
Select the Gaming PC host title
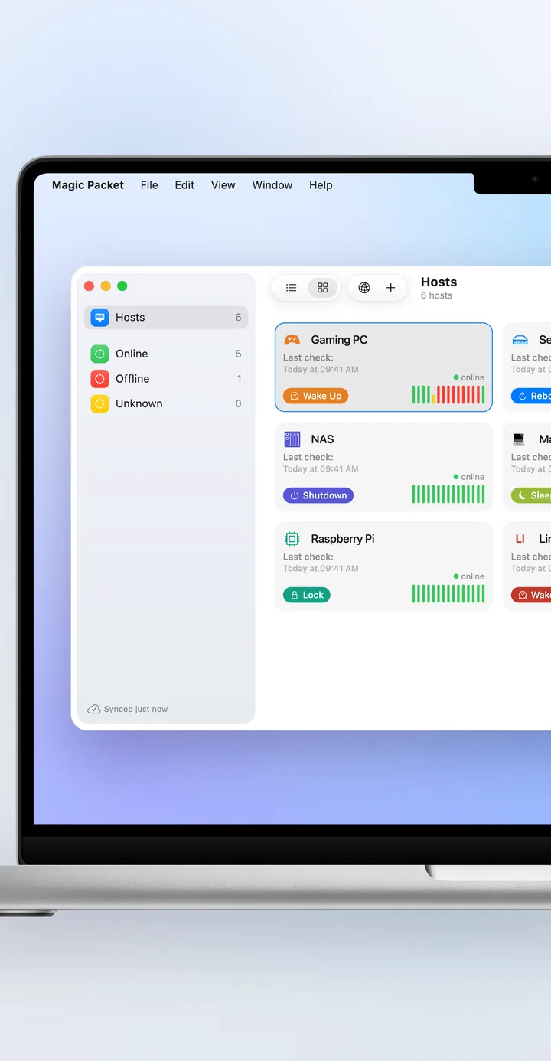(339, 340)
